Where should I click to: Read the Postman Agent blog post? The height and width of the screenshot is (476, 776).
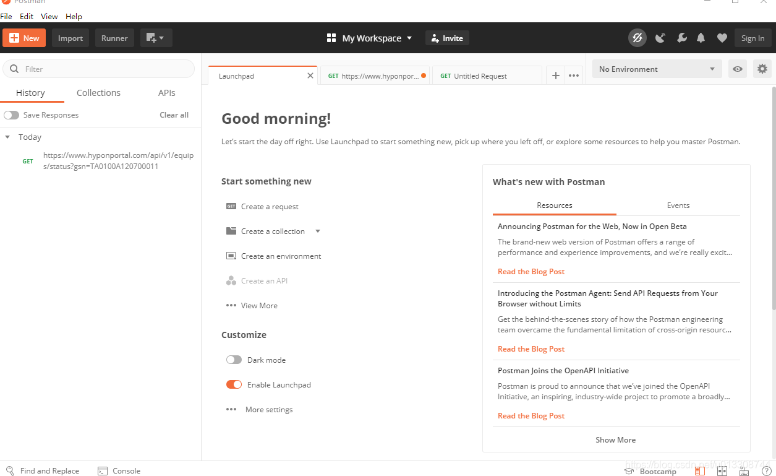pos(531,349)
